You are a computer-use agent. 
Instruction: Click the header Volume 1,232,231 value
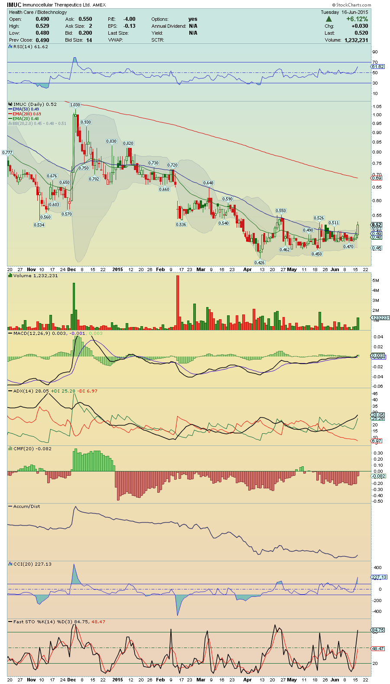(356, 40)
